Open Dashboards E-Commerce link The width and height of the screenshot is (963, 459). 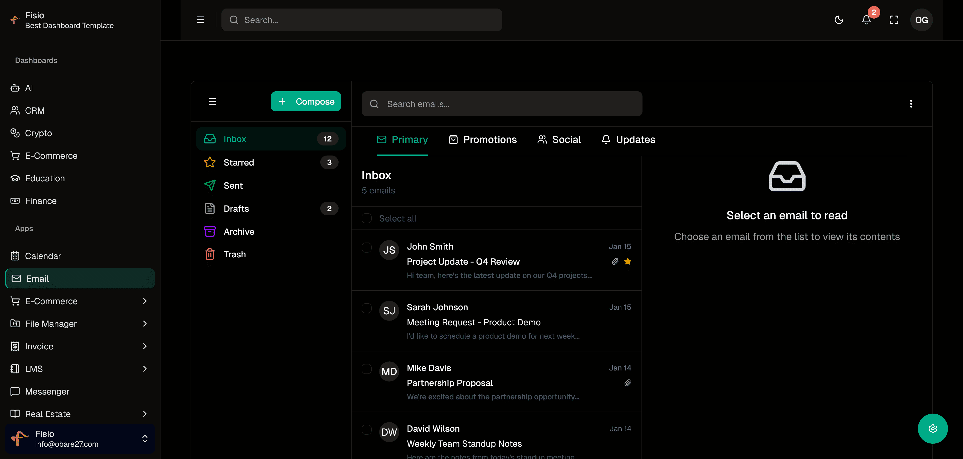coord(80,156)
